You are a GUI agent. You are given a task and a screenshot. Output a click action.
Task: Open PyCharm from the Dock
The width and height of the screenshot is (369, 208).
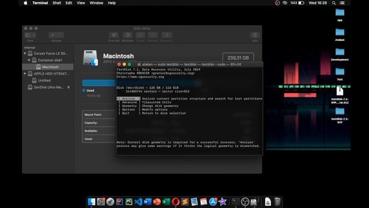tap(129, 202)
